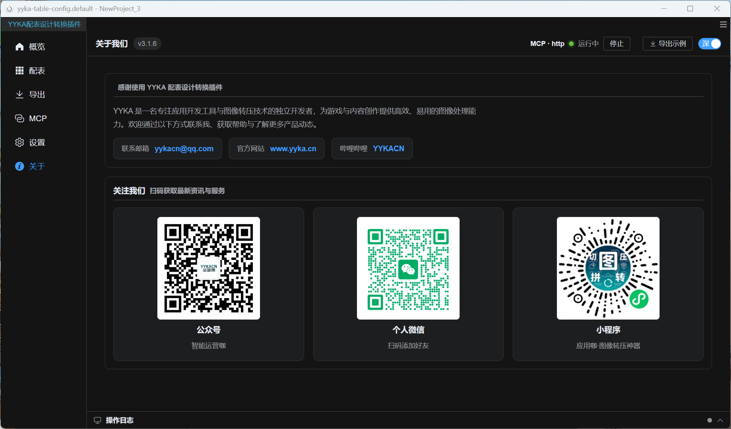Open the YYKACN bilibili link
This screenshot has height=429, width=731.
coord(388,149)
